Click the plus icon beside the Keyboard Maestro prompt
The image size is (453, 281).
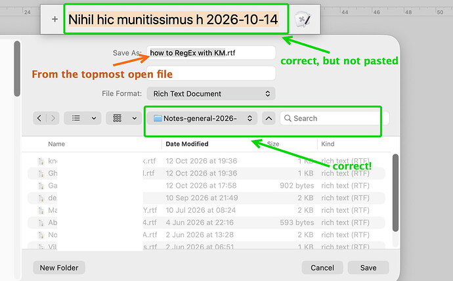point(54,19)
